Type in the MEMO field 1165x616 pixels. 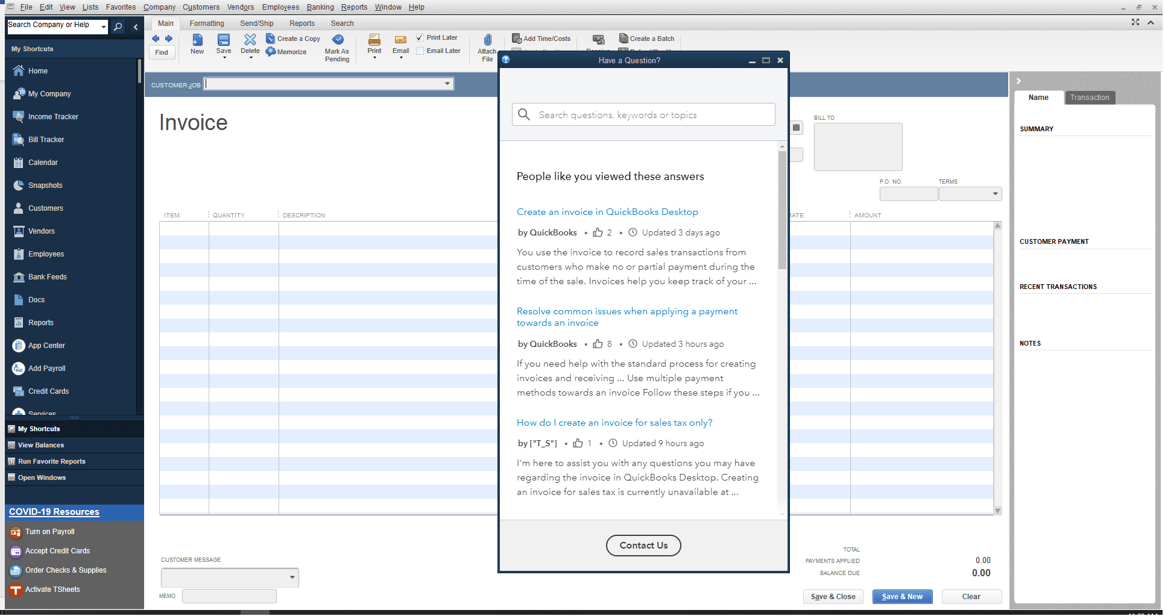[229, 596]
